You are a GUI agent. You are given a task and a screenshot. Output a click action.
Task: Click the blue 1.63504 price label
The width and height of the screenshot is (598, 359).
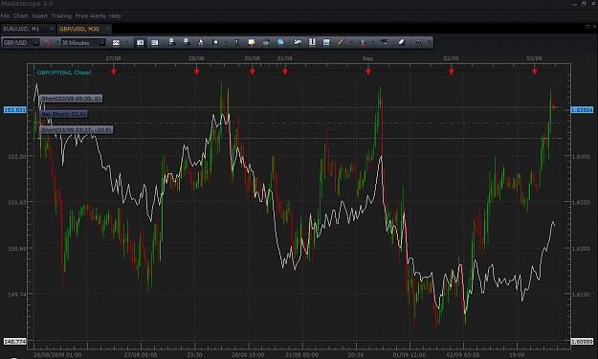[582, 110]
